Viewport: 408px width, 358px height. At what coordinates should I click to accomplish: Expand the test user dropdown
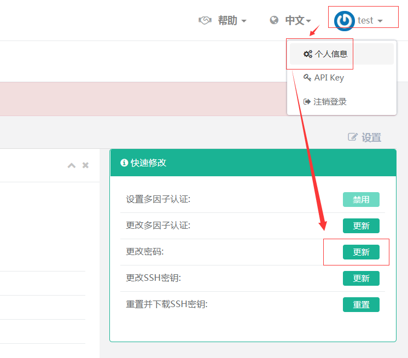370,20
